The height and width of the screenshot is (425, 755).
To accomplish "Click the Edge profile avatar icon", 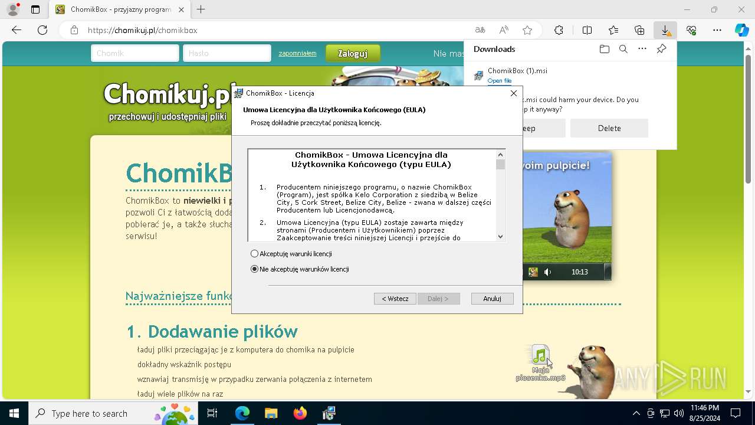I will click(x=12, y=9).
